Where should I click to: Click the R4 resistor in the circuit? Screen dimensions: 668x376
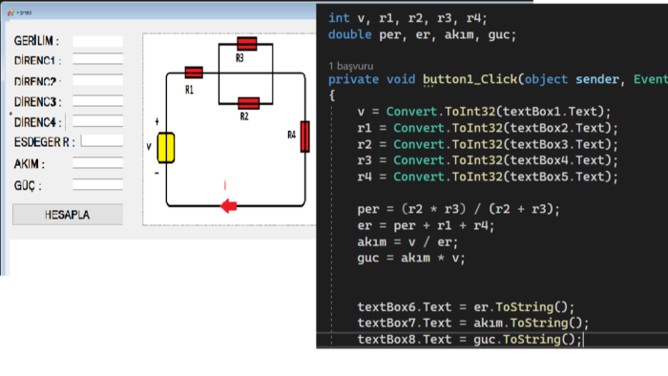[305, 136]
